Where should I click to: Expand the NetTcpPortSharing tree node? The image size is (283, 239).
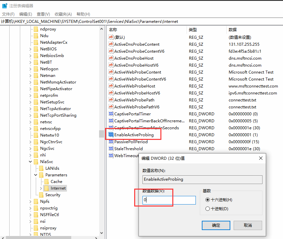click(30, 115)
